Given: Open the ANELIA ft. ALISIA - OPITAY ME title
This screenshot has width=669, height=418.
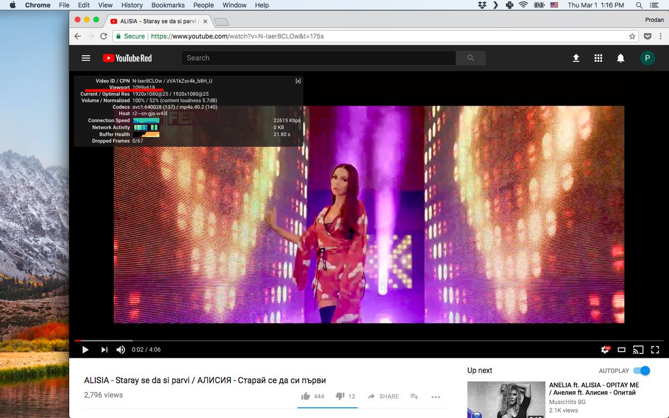Looking at the screenshot, I should pos(594,389).
